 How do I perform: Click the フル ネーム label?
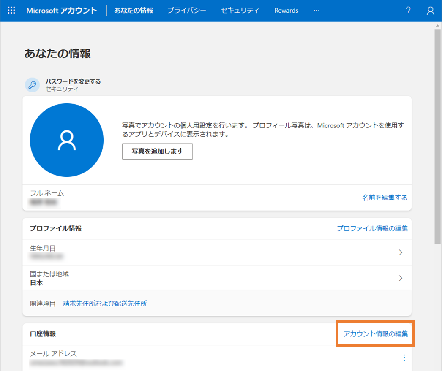(x=47, y=193)
